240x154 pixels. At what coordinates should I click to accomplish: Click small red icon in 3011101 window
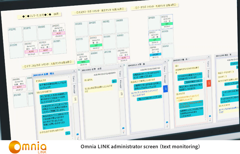click(x=123, y=131)
